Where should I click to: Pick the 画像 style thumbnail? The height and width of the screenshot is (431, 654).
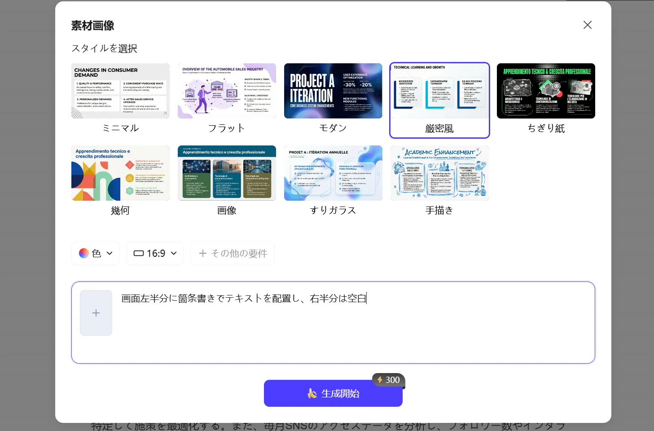[227, 173]
